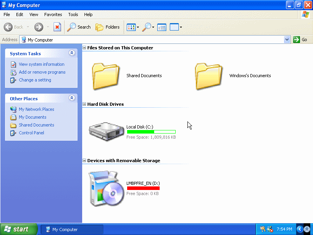
Task: Click the second magnifier toolbar icon
Action: coord(146,27)
